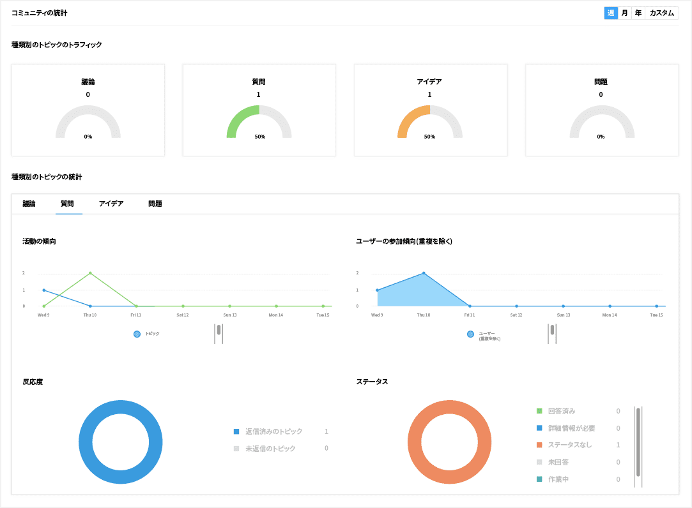Click user participation peak at Thu 10
The height and width of the screenshot is (508, 692).
[x=424, y=273]
